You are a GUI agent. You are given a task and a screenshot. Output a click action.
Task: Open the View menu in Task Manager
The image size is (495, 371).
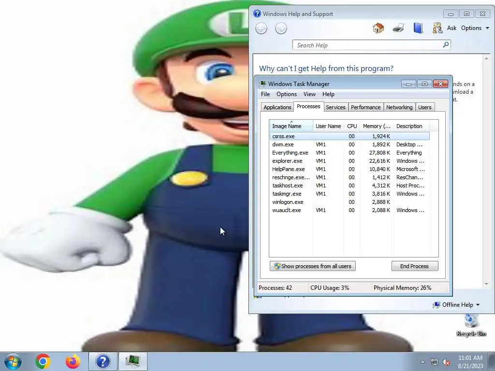click(309, 94)
